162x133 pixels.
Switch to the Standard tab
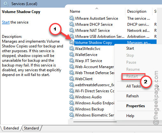(31, 128)
